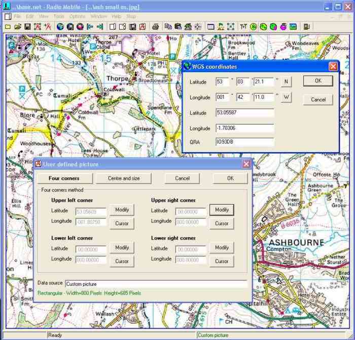
Task: Click the Save picture disk icon
Action: coord(132,27)
